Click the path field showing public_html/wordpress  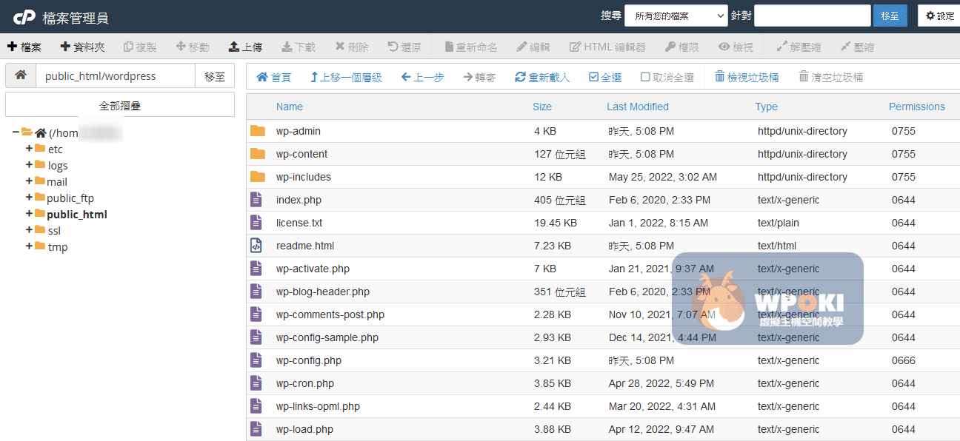tap(116, 75)
